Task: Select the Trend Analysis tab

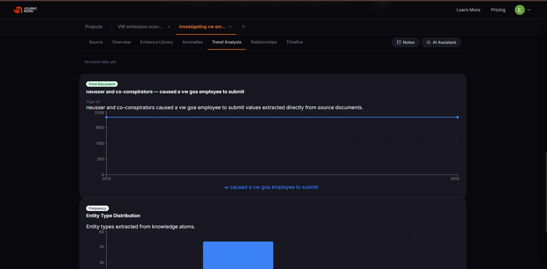Action: coord(227,42)
